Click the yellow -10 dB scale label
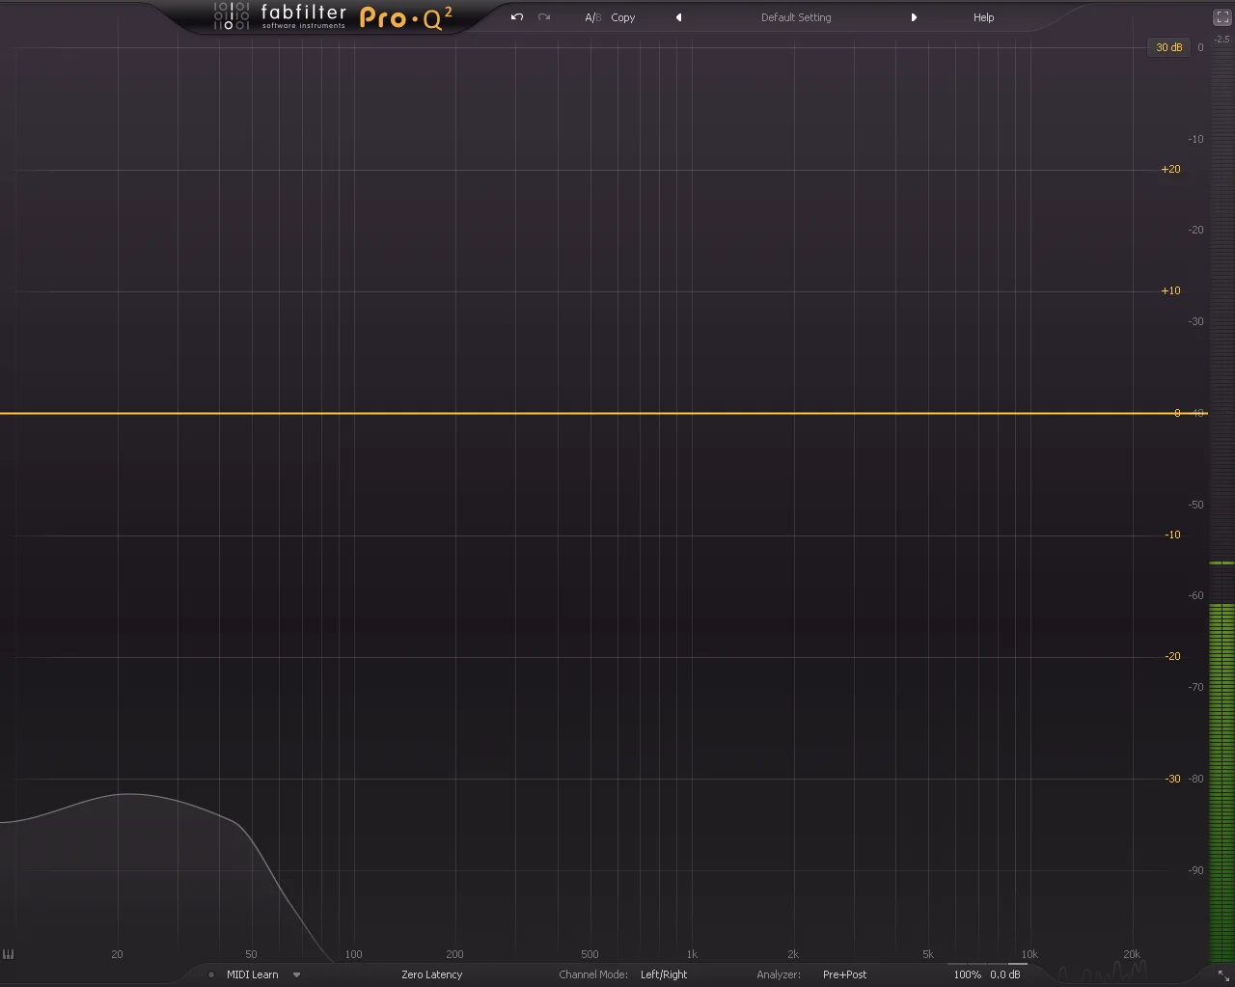 (1172, 535)
